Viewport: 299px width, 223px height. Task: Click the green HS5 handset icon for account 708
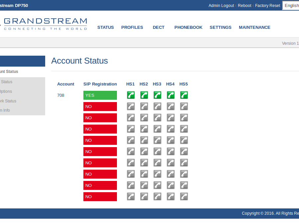tap(184, 95)
